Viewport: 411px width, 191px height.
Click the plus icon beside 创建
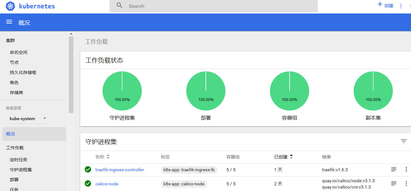[380, 4]
